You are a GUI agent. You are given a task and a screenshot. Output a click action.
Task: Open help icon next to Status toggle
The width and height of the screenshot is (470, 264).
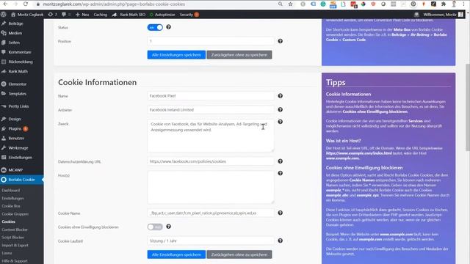click(x=168, y=27)
